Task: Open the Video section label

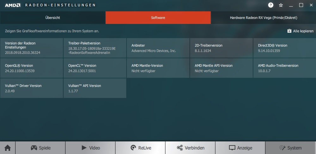Action: tap(95, 148)
